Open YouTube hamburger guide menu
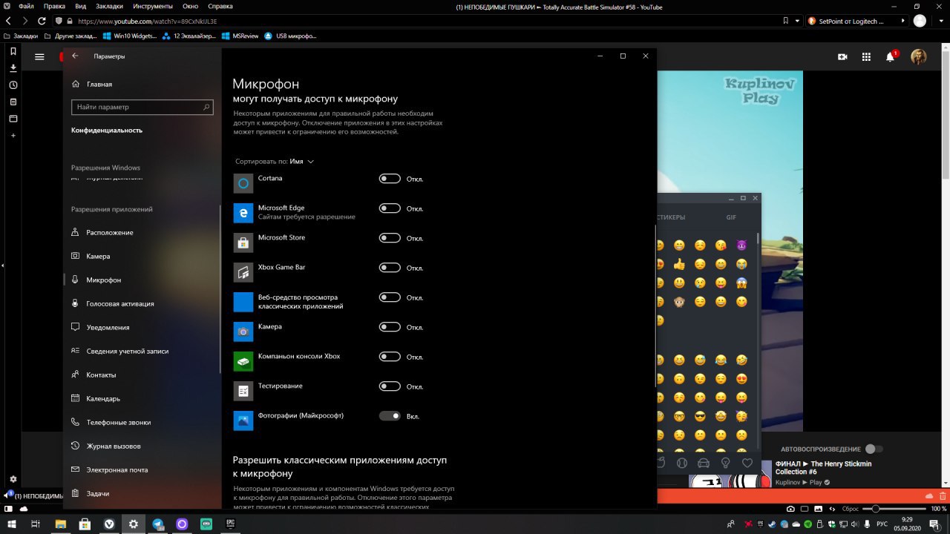950x534 pixels. pos(39,56)
